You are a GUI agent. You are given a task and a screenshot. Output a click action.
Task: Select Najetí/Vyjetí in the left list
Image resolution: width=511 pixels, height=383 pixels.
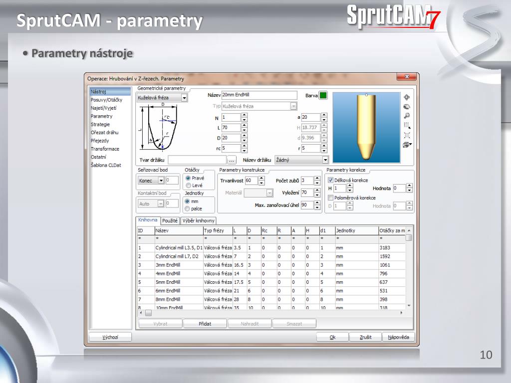(x=103, y=108)
